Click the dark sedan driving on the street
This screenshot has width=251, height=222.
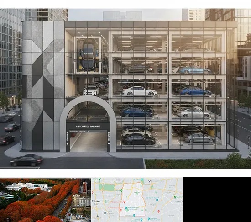point(27,160)
